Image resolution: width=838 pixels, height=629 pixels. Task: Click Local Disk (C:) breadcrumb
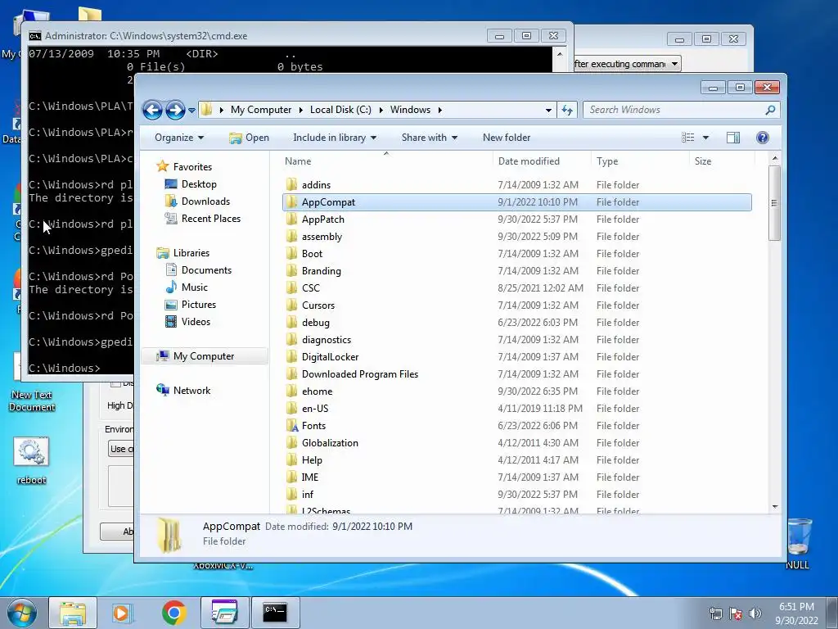tap(340, 110)
